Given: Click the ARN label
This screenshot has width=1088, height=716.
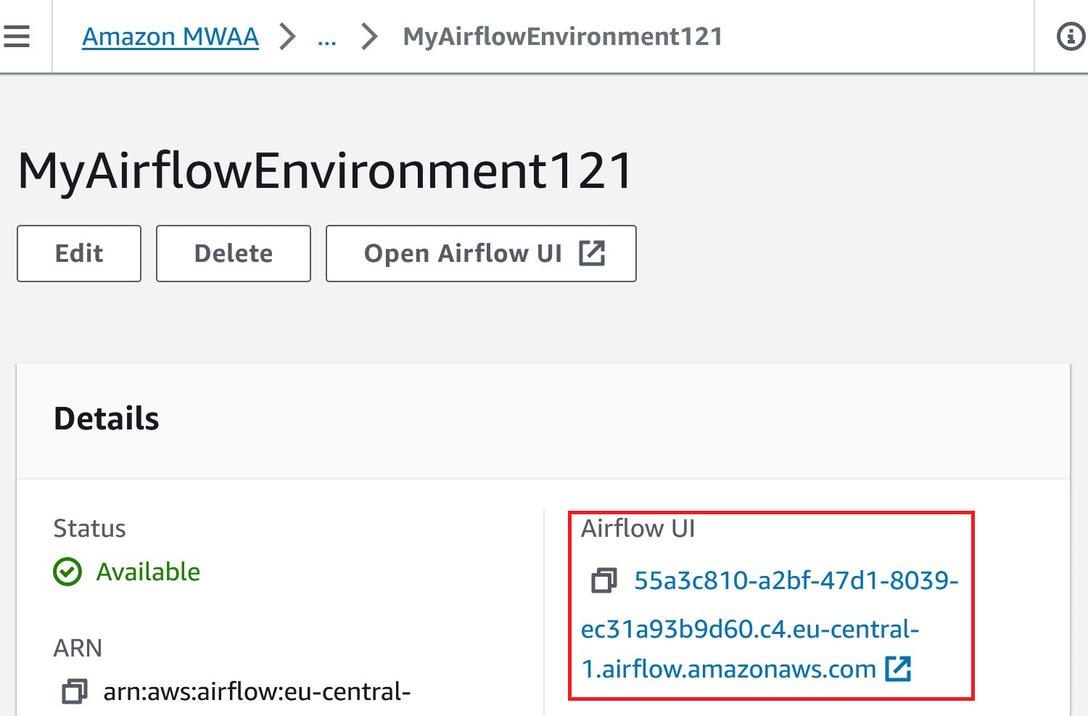Looking at the screenshot, I should click(x=78, y=648).
